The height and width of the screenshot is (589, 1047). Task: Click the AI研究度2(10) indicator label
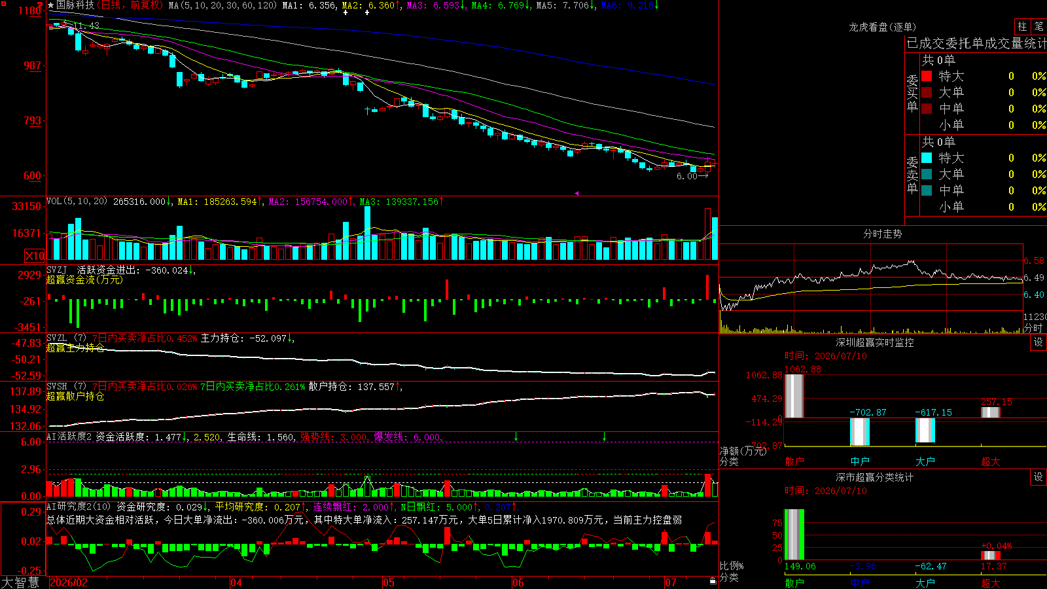point(79,507)
